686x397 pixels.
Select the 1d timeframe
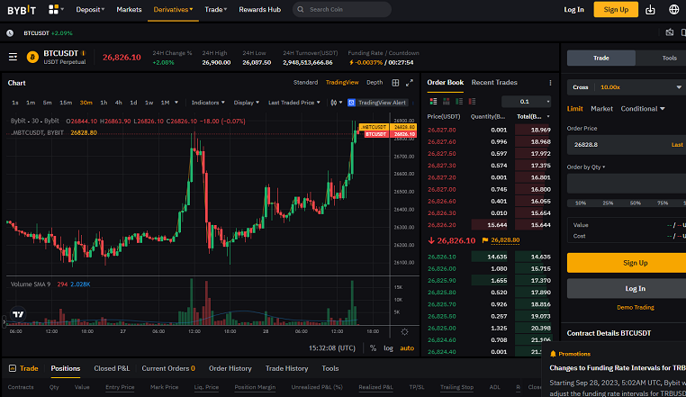[133, 103]
